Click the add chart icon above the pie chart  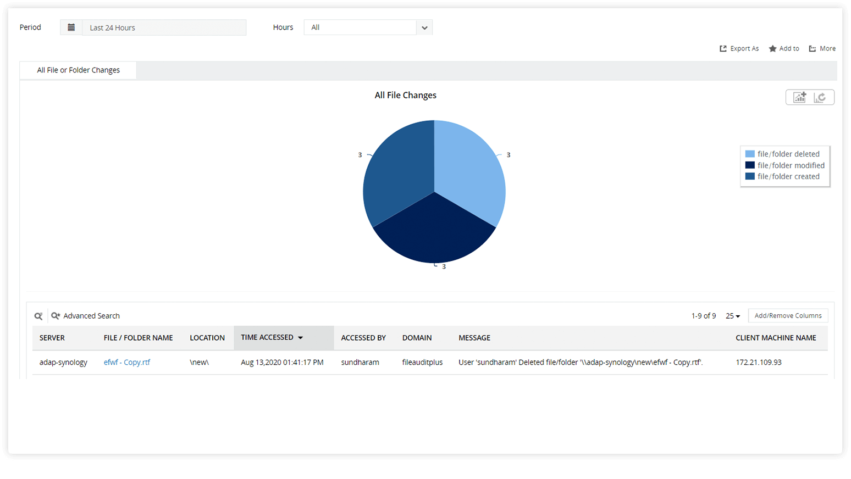tap(799, 97)
